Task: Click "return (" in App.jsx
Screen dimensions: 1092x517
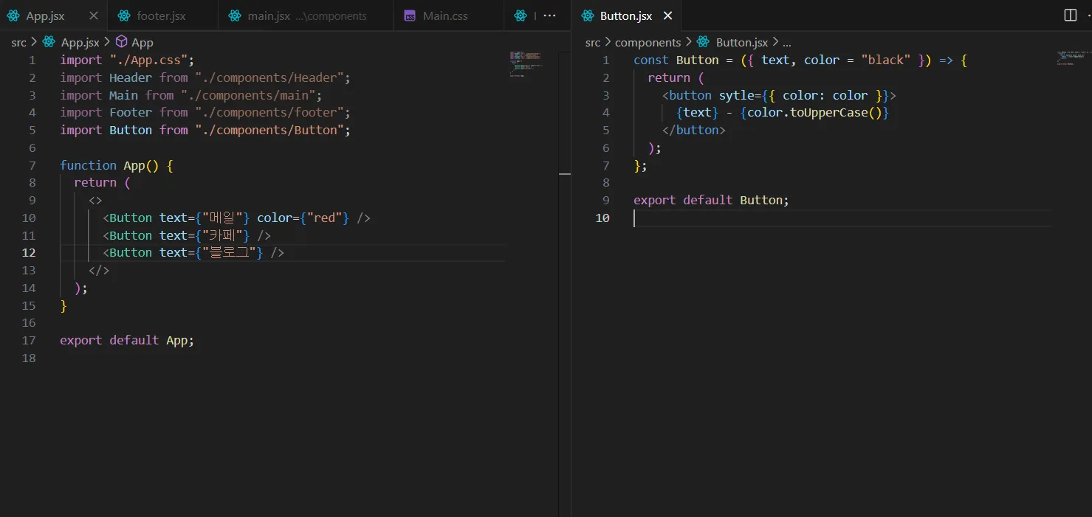Action: click(x=102, y=182)
